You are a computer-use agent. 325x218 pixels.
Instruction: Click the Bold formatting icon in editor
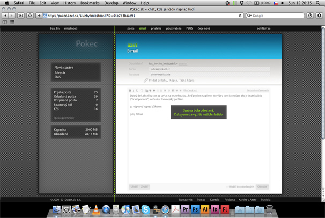pyautogui.click(x=130, y=90)
